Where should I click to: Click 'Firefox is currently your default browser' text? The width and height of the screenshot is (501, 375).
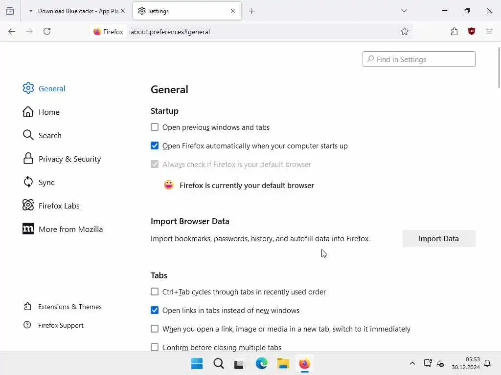[247, 185]
